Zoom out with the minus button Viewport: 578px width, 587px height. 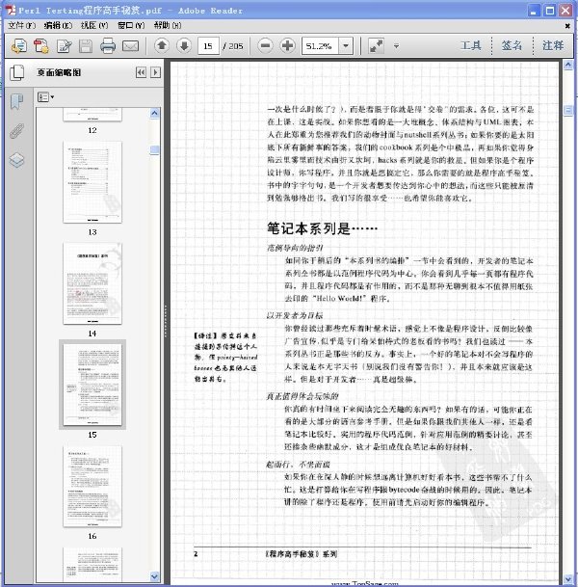pyautogui.click(x=265, y=45)
